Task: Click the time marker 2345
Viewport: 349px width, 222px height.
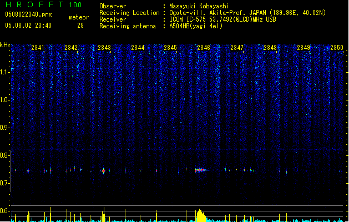Action: pyautogui.click(x=170, y=47)
